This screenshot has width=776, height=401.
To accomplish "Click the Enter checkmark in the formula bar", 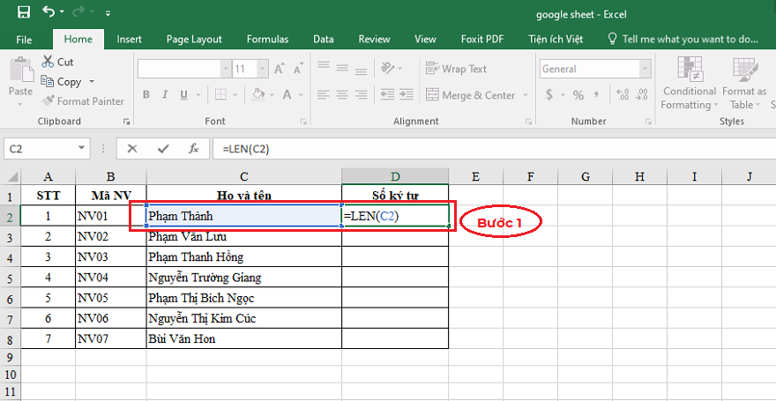I will click(x=162, y=149).
